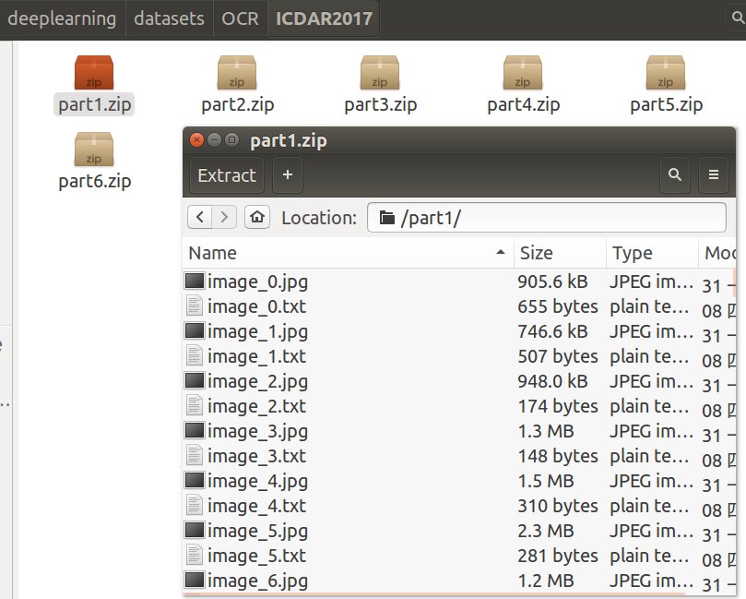Screen dimensions: 746x599
Task: Open the ICDAR2017 breadcrumb
Action: (x=325, y=17)
